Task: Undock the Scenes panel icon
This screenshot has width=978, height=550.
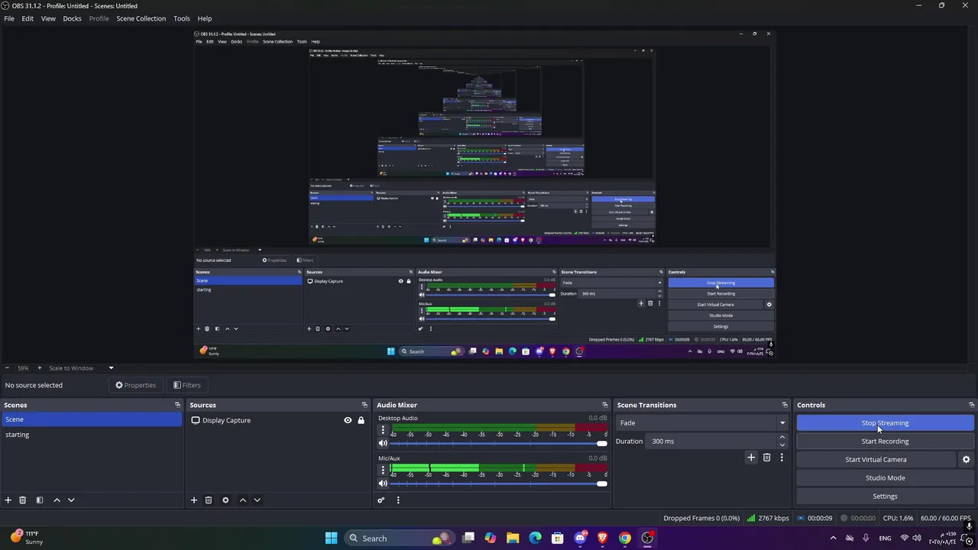Action: 177,405
